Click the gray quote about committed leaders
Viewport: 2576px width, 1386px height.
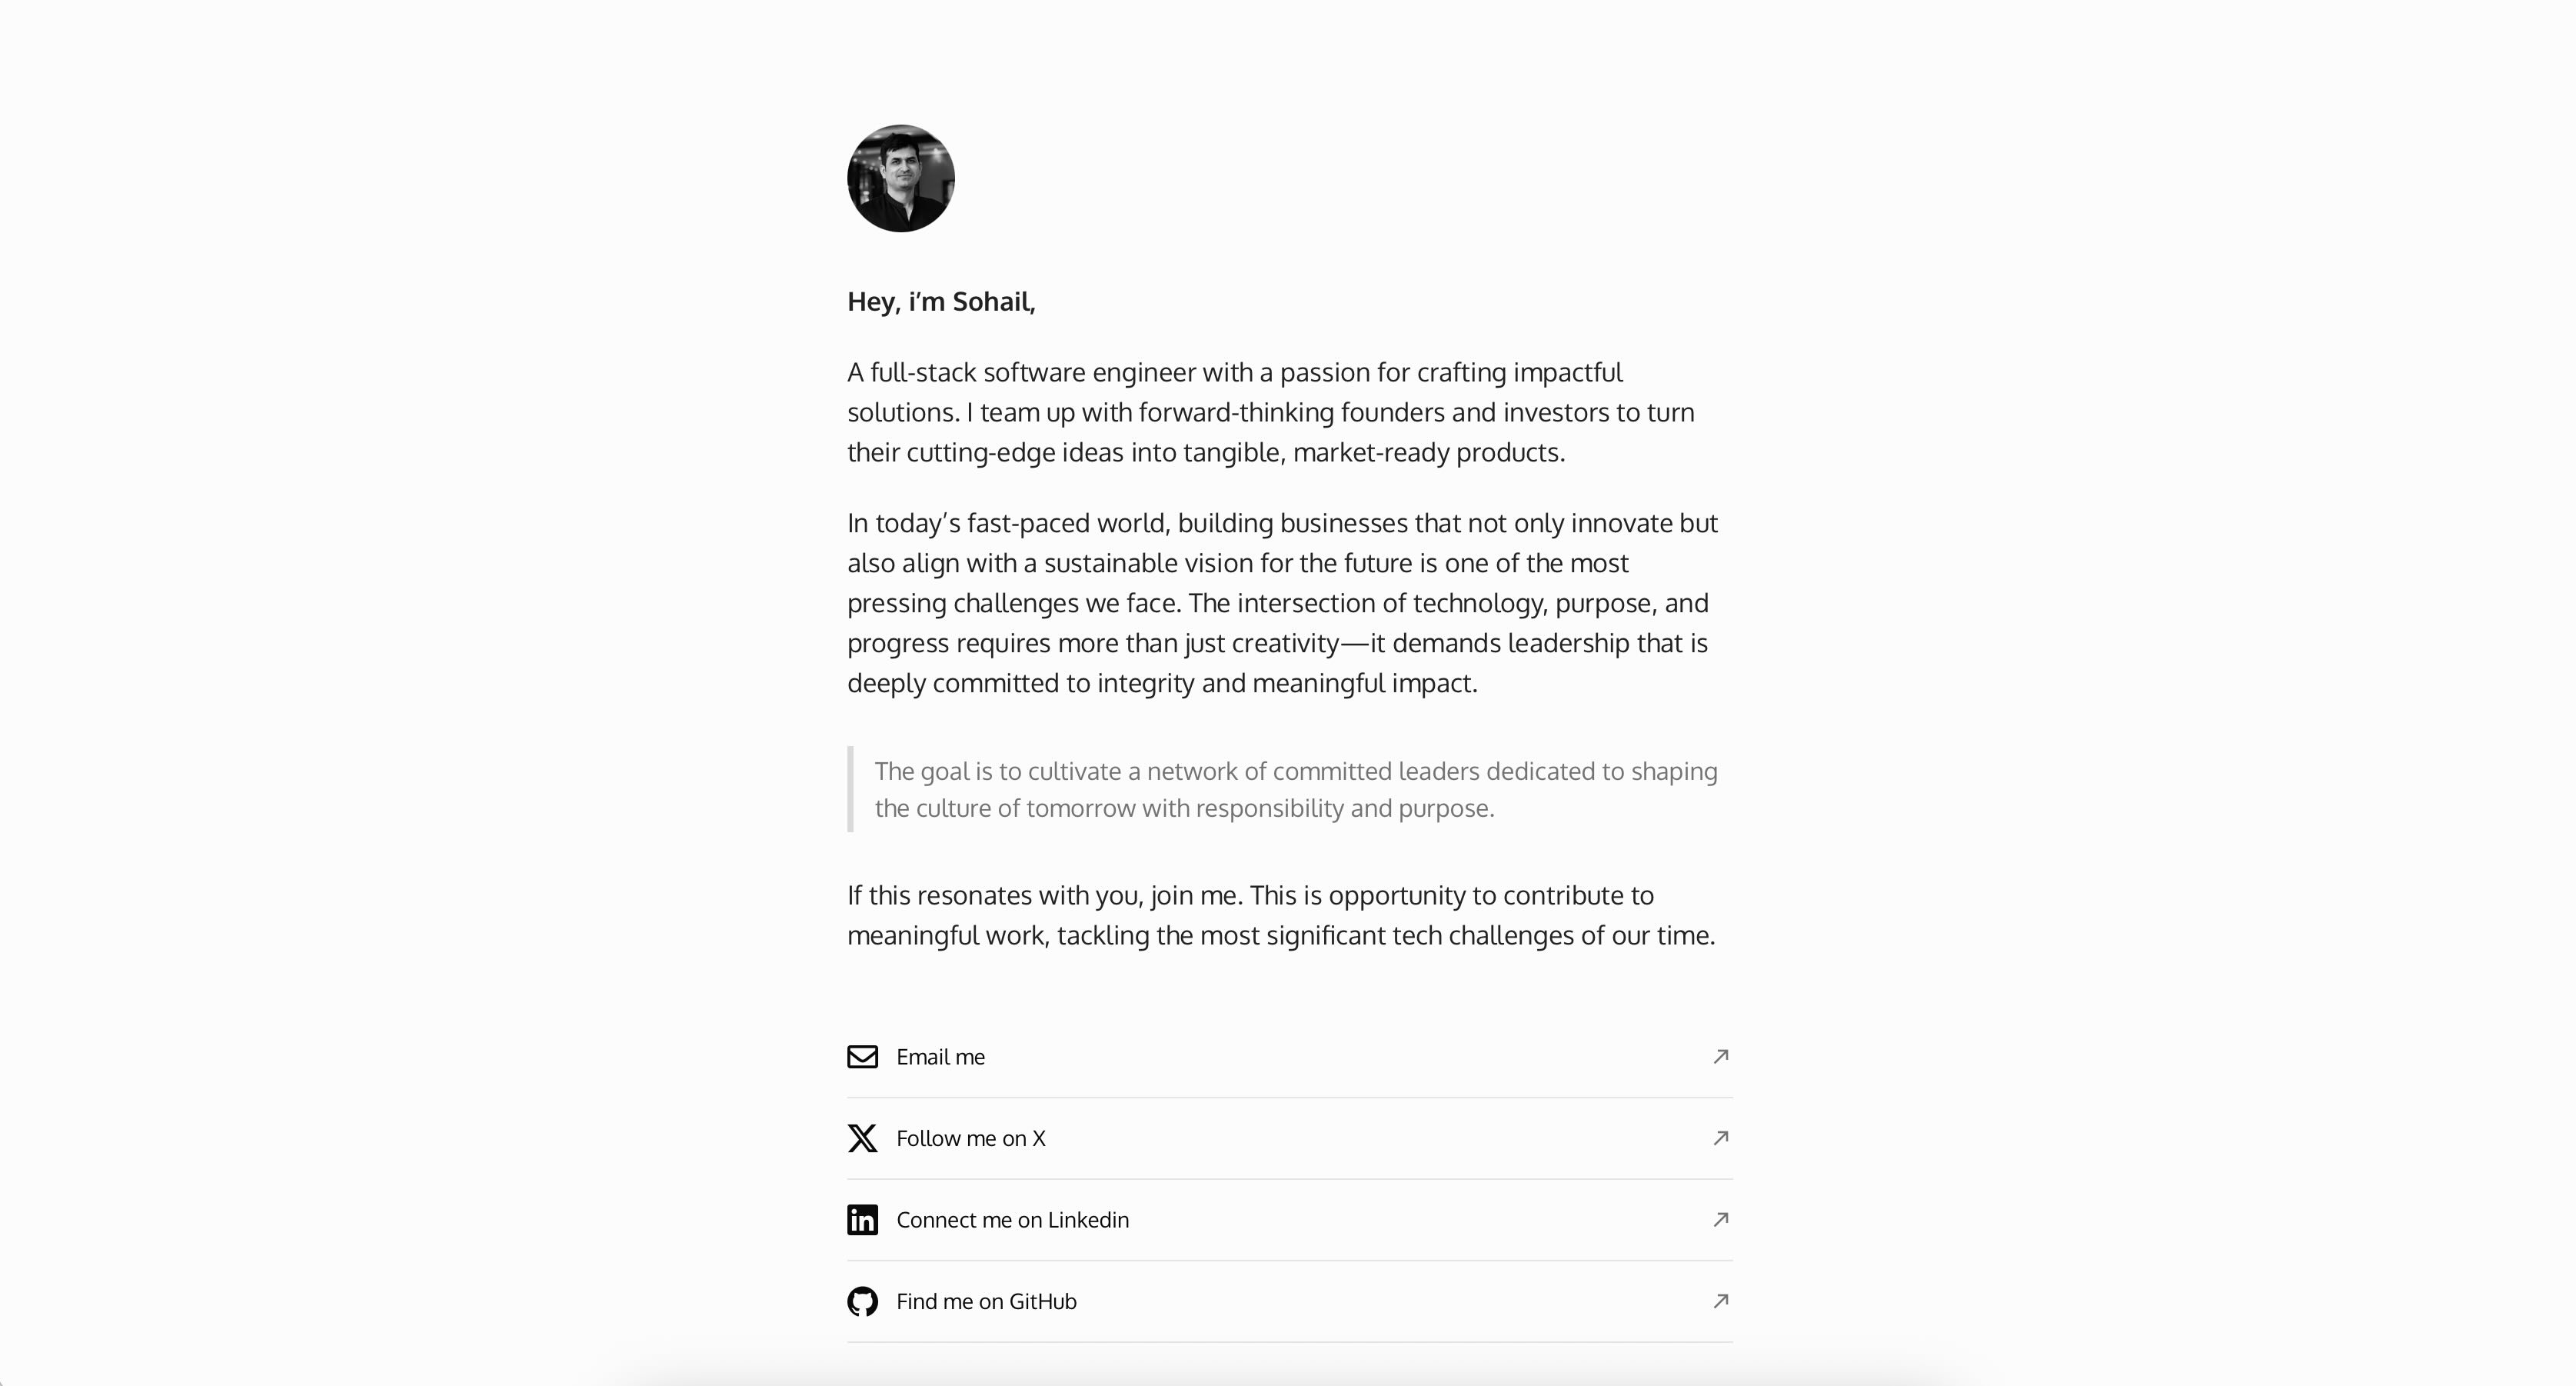tap(1295, 790)
